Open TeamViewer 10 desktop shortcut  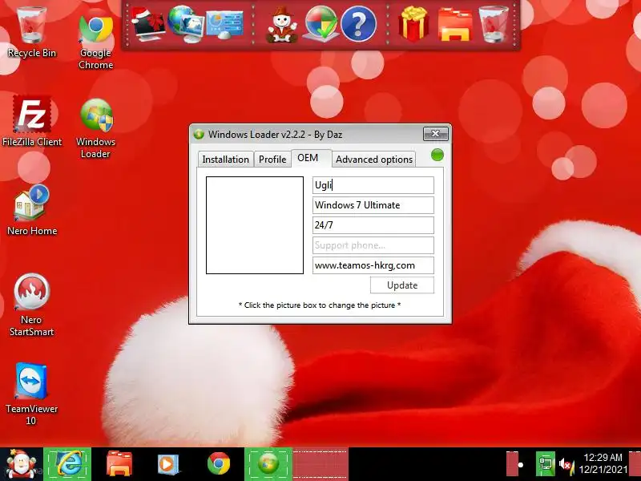tap(31, 394)
